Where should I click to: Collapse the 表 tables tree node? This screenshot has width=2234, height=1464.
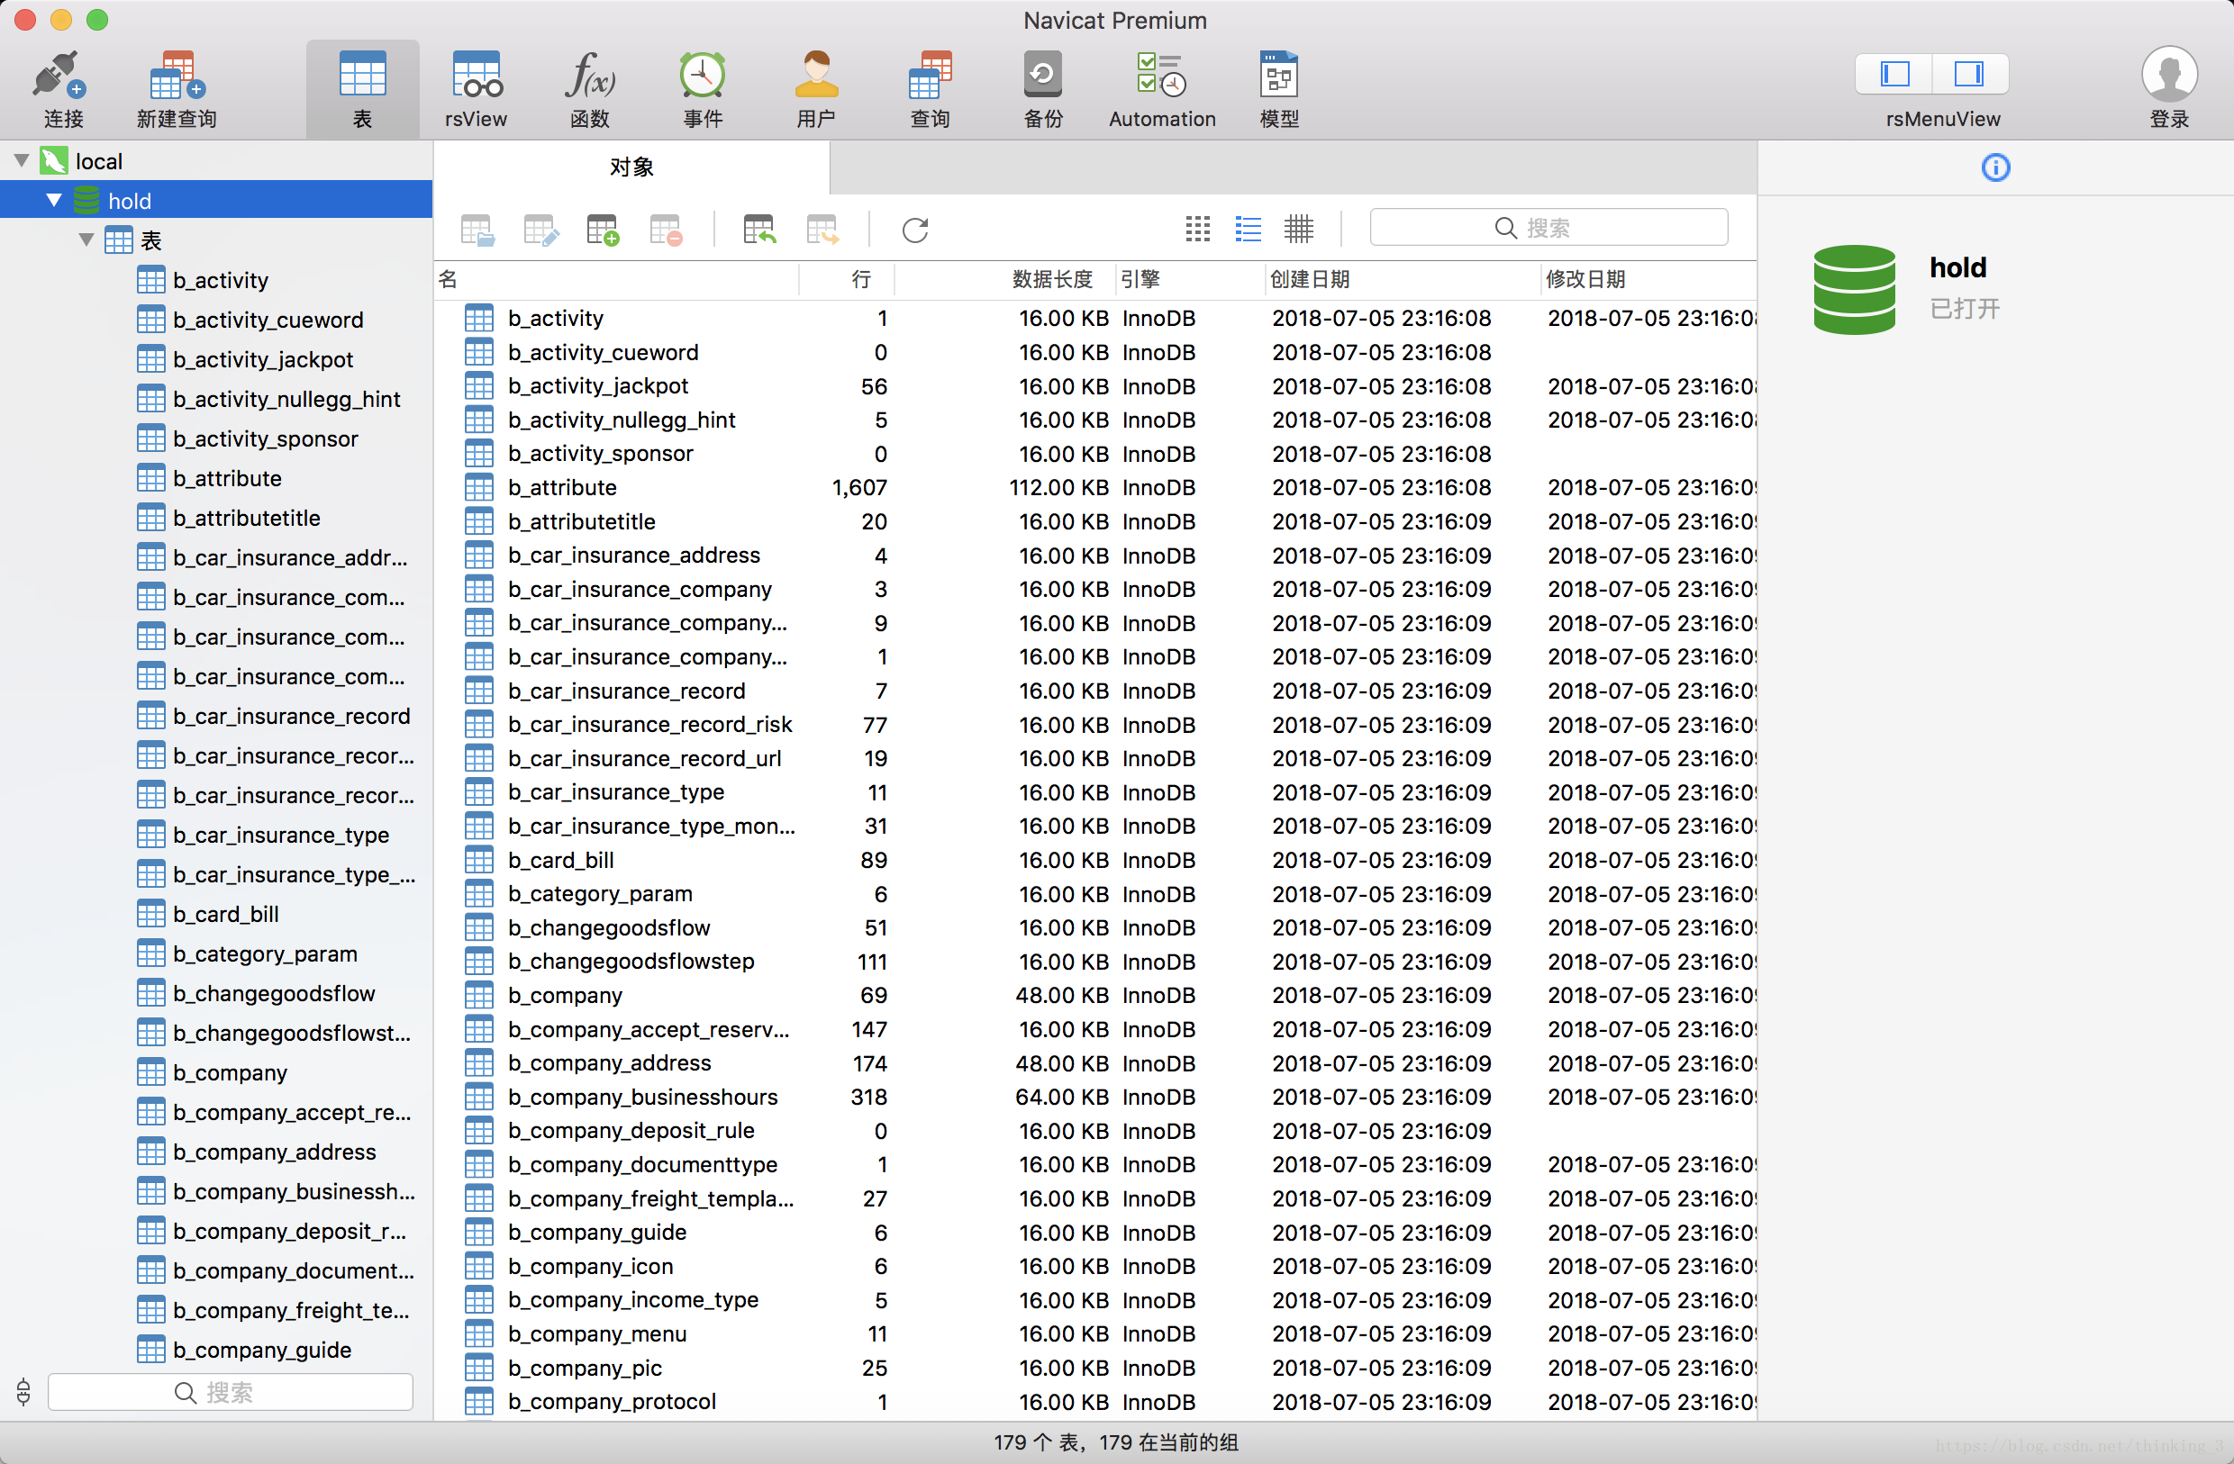pos(86,240)
